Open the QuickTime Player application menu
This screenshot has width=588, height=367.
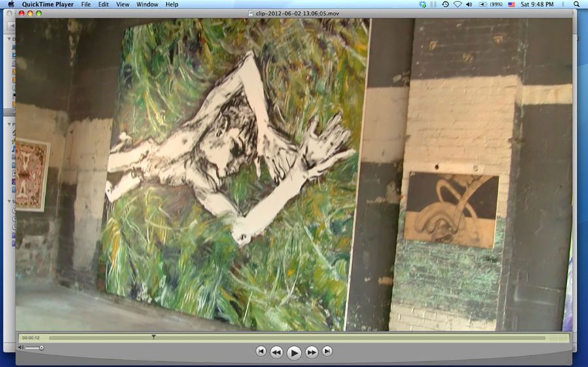coord(47,5)
